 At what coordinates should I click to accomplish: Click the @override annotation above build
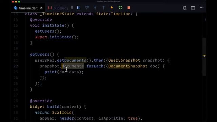pyautogui.click(x=41, y=101)
